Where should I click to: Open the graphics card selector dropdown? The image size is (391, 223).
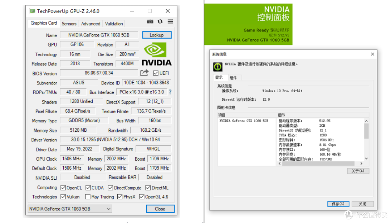coord(109,209)
